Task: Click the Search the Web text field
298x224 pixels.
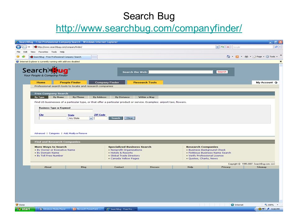Action: [x=181, y=72]
